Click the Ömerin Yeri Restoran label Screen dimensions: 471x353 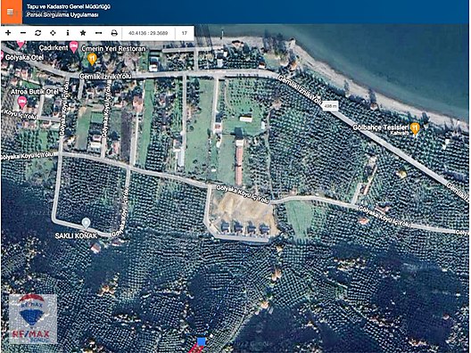pos(113,49)
